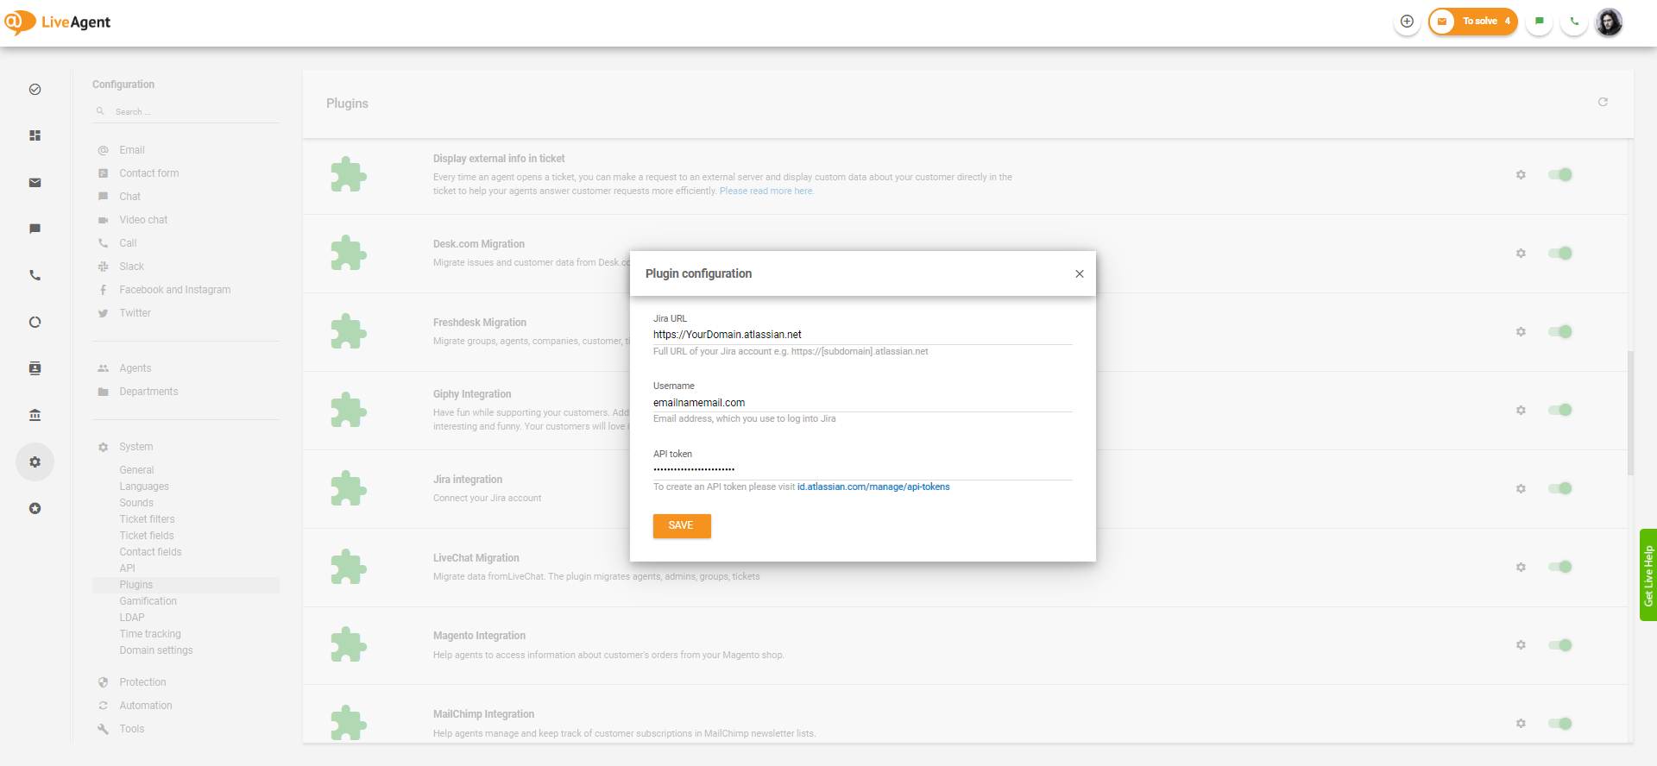Open the knowledge base bank icon in sidebar
Image resolution: width=1657 pixels, height=766 pixels.
coord(35,415)
